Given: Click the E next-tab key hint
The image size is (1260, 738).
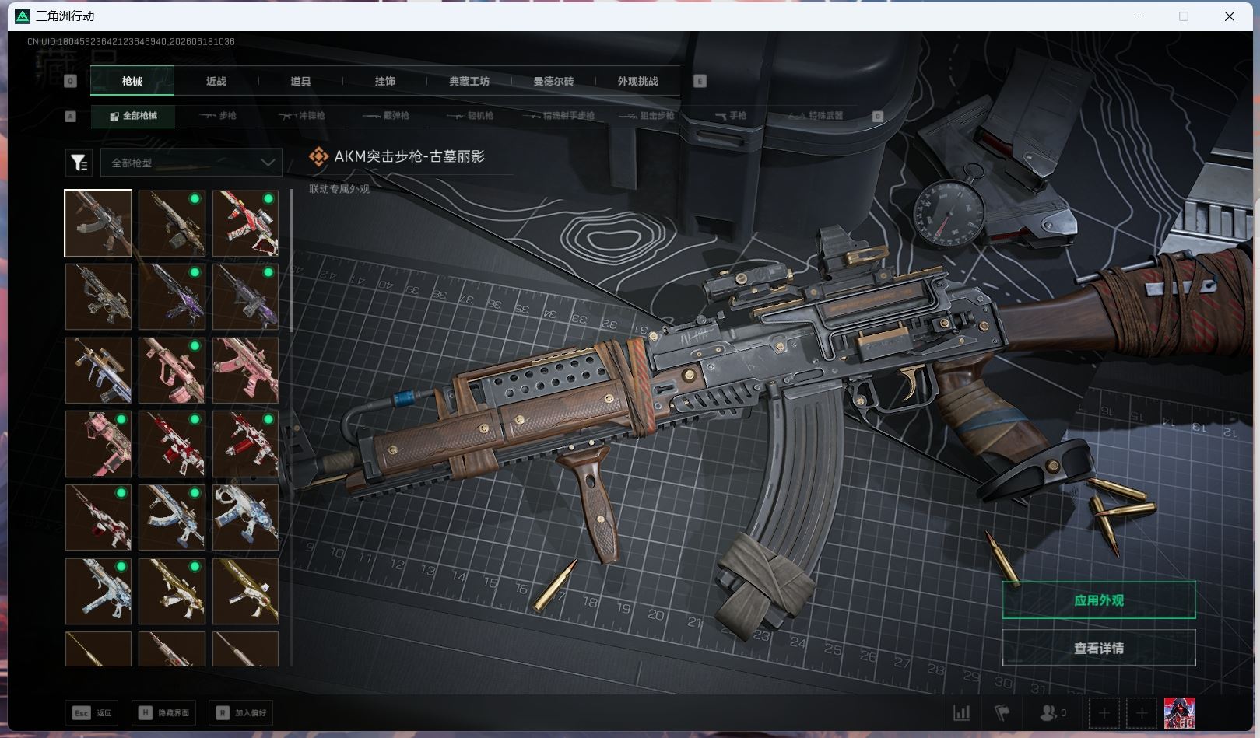Looking at the screenshot, I should point(700,81).
